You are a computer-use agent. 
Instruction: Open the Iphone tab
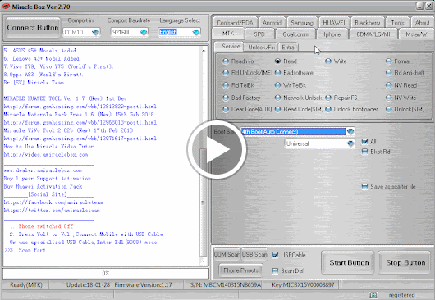332,34
